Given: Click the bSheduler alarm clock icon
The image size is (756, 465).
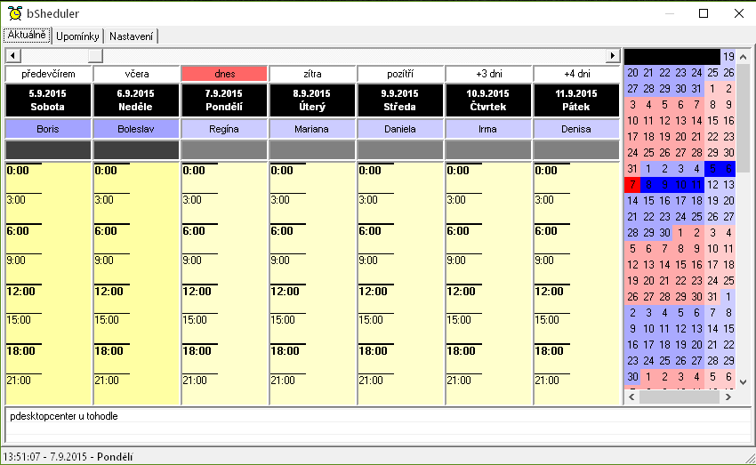Looking at the screenshot, I should click(x=15, y=13).
